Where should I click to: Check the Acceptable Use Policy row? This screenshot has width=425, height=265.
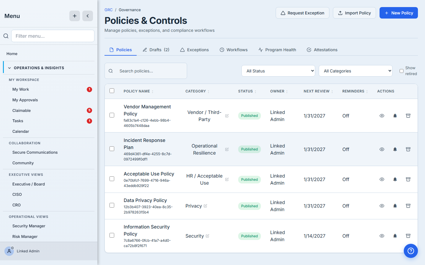[112, 179]
